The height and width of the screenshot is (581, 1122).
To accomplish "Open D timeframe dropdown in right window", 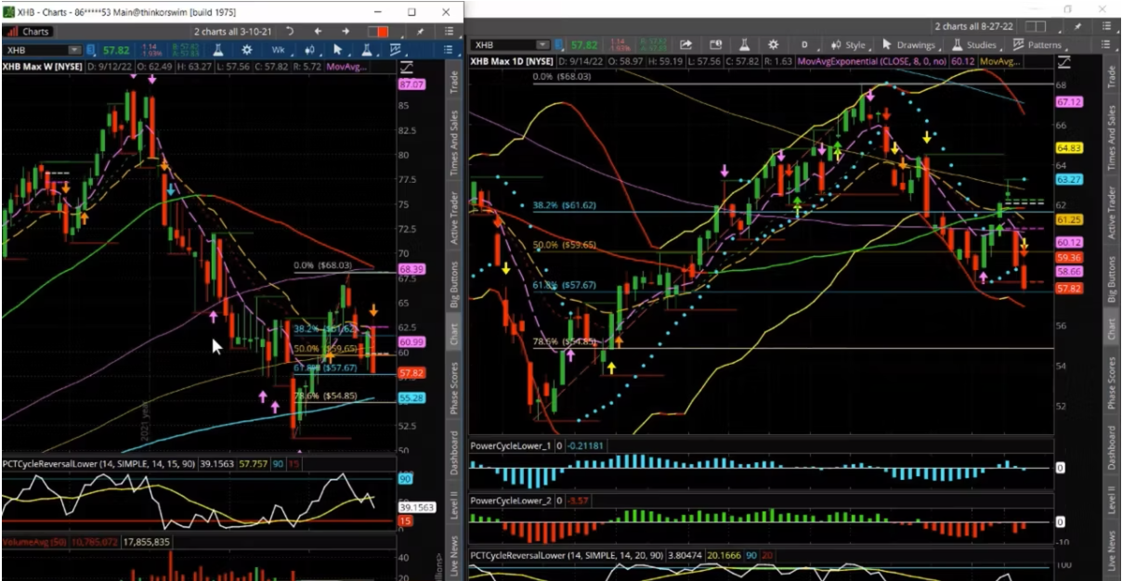I will tap(804, 45).
